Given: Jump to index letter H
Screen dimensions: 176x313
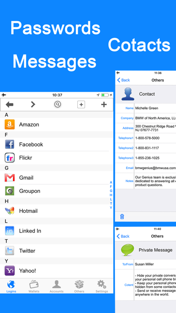Looking at the screenshot, I should point(111,195).
